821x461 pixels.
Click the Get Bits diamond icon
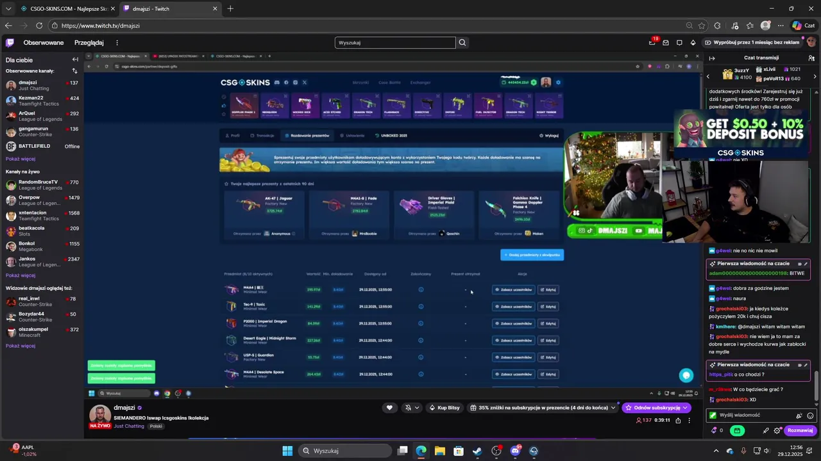[x=693, y=43]
